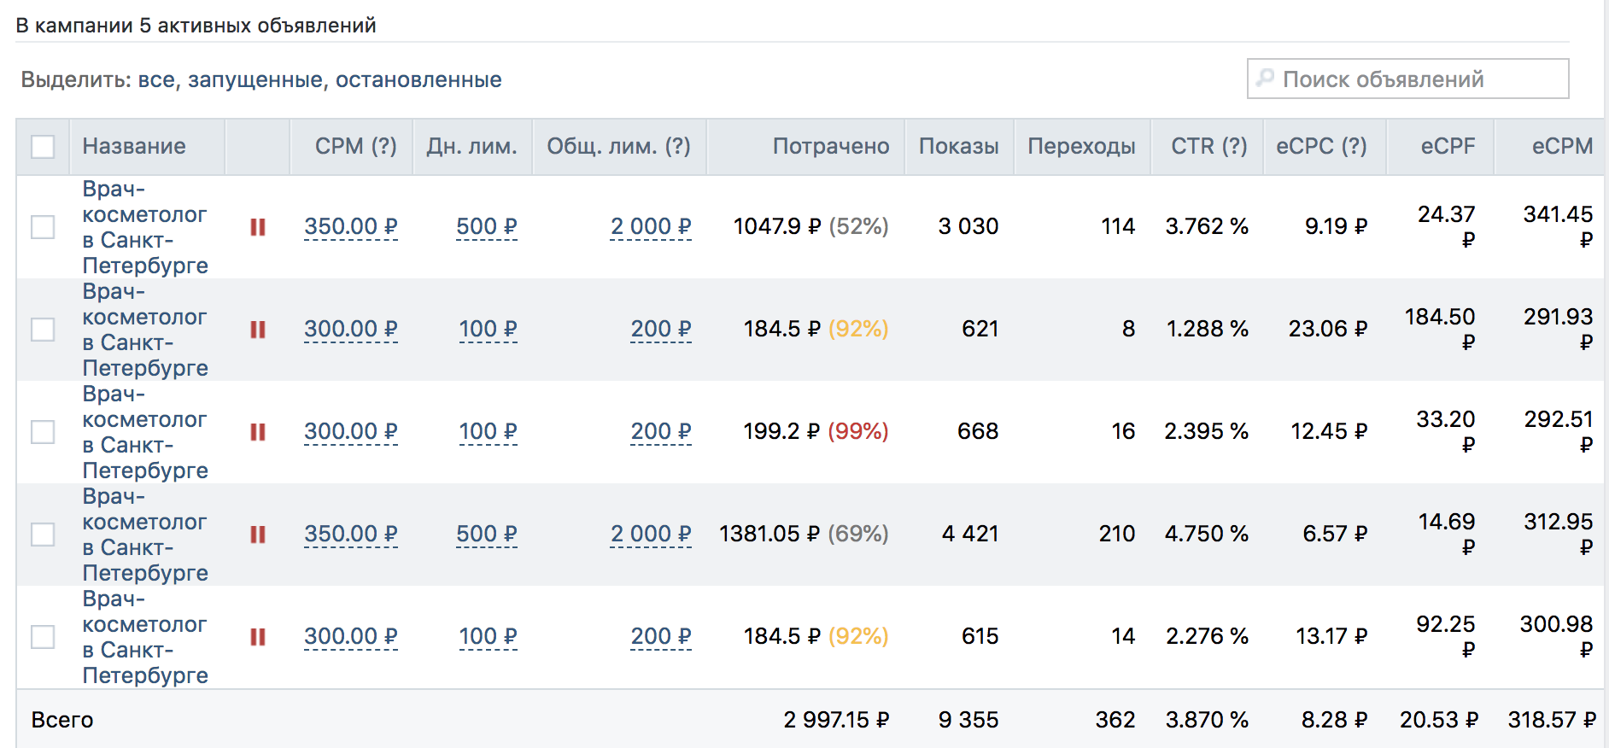The width and height of the screenshot is (1609, 748).
Task: Click the "все" select link
Action: pyautogui.click(x=156, y=80)
